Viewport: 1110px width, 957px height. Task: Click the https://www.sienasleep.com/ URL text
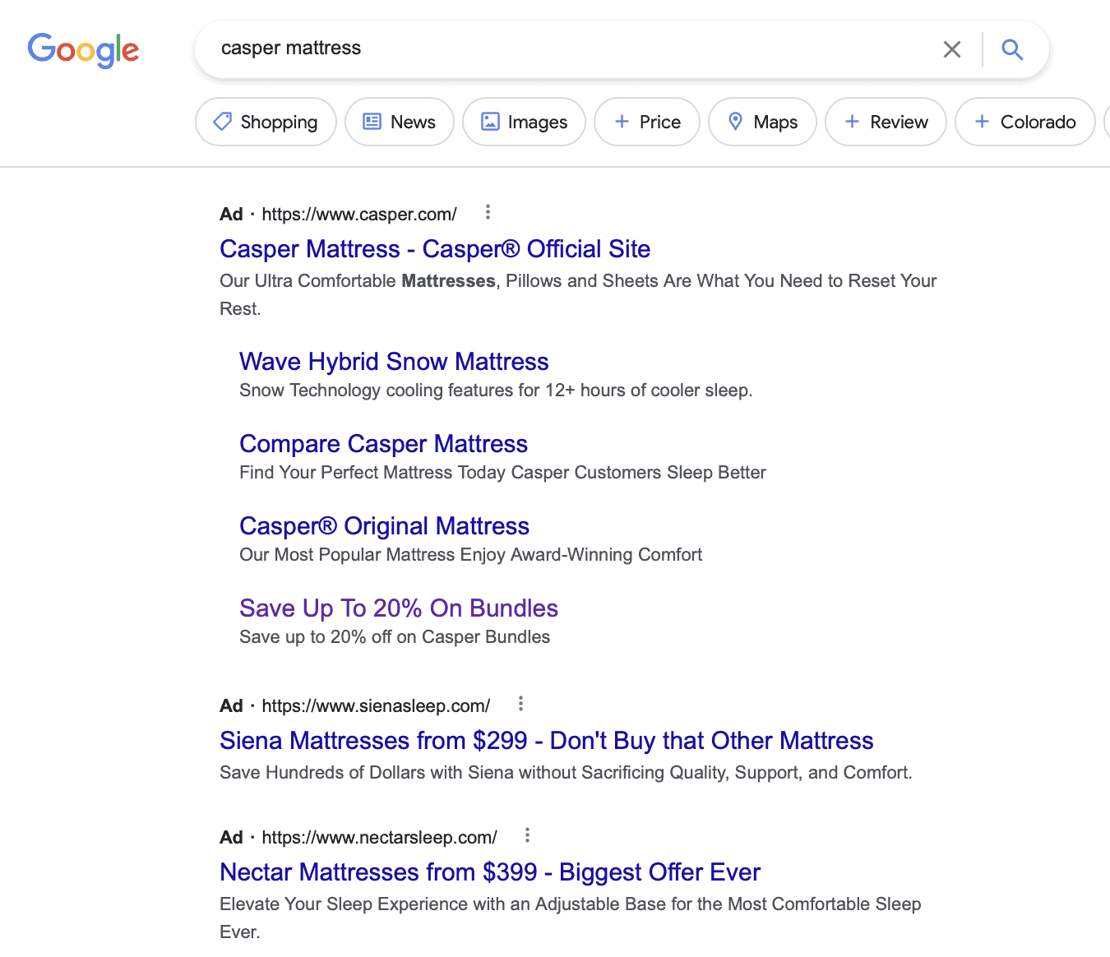[376, 706]
